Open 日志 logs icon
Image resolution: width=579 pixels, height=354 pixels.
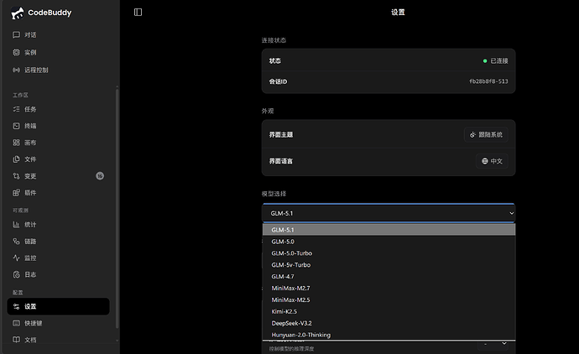16,274
